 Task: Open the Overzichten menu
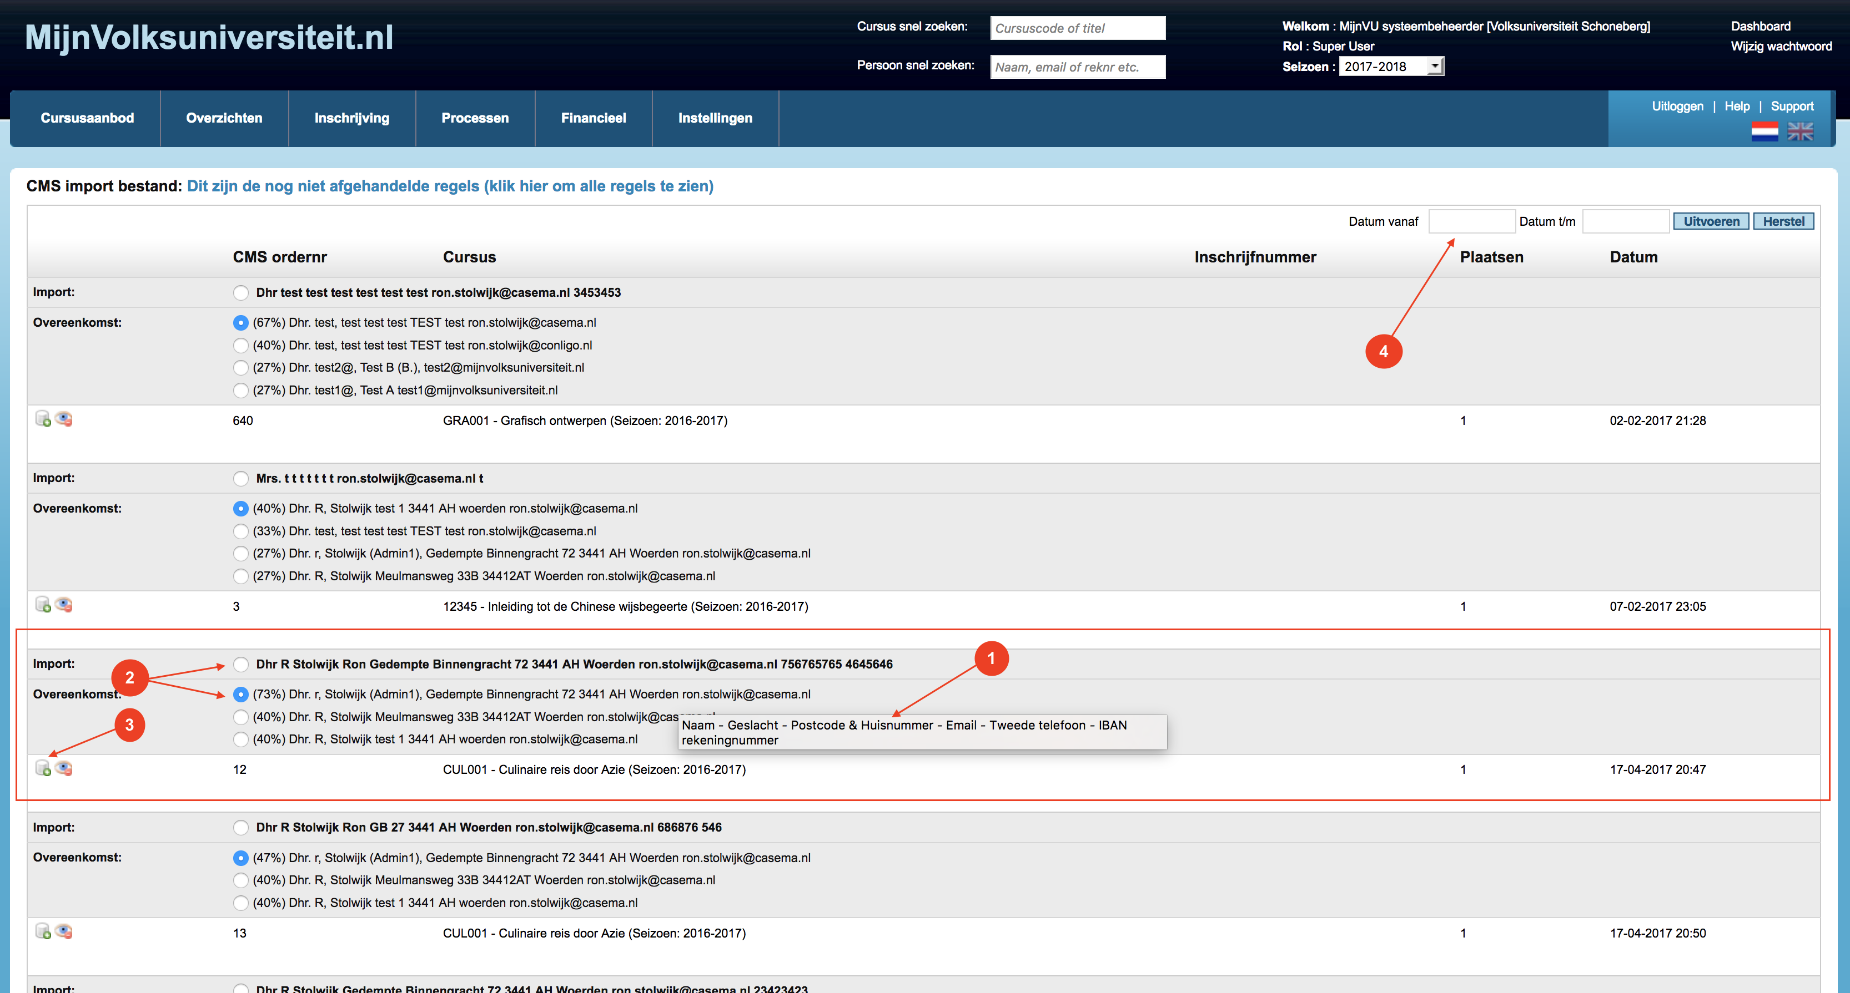[224, 118]
